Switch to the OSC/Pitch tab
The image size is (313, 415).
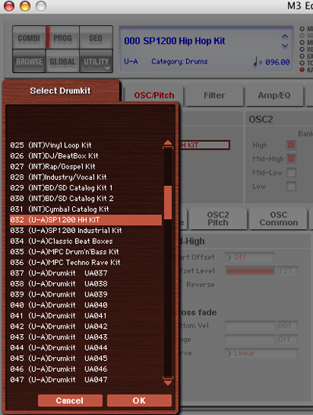pyautogui.click(x=154, y=95)
